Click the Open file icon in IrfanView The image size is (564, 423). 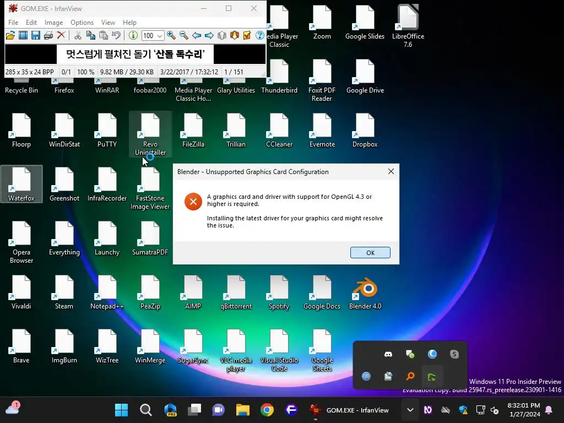[x=10, y=35]
